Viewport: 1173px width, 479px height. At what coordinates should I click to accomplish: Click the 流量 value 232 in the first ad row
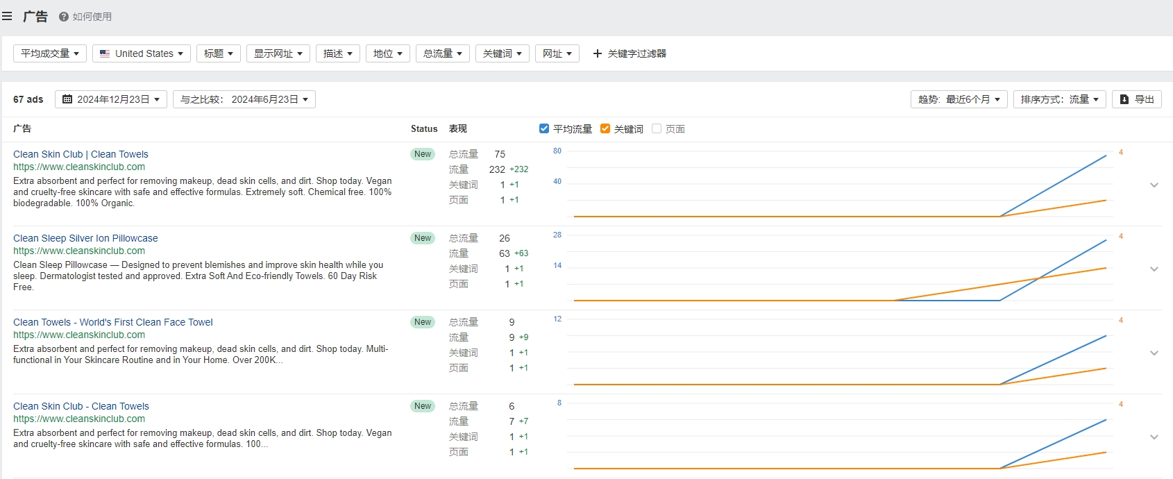[497, 169]
